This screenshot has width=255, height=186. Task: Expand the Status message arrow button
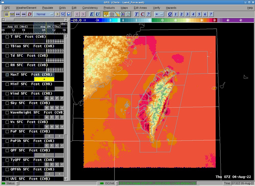[17, 183]
